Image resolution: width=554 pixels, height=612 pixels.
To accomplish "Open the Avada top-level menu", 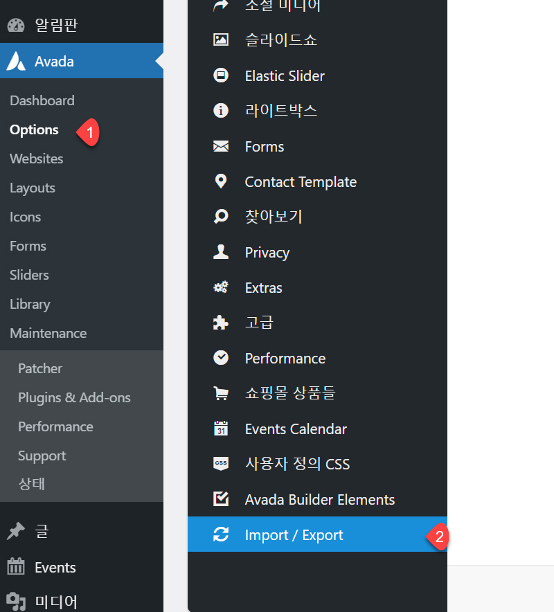I will [x=82, y=61].
